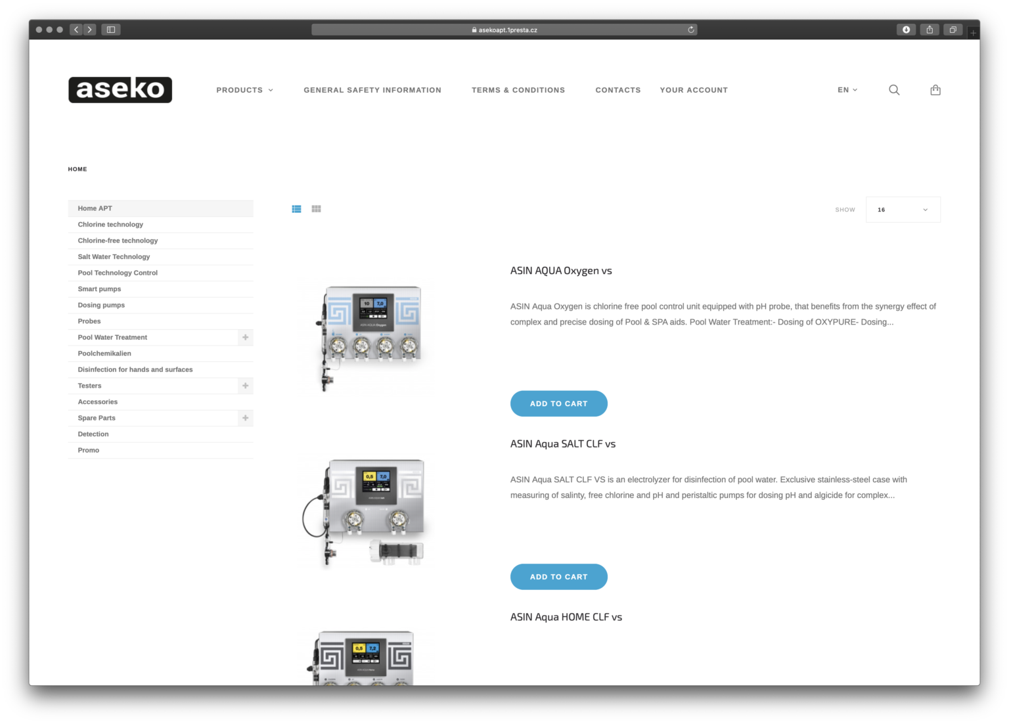Open the EN language selector
The height and width of the screenshot is (724, 1009).
pos(847,89)
